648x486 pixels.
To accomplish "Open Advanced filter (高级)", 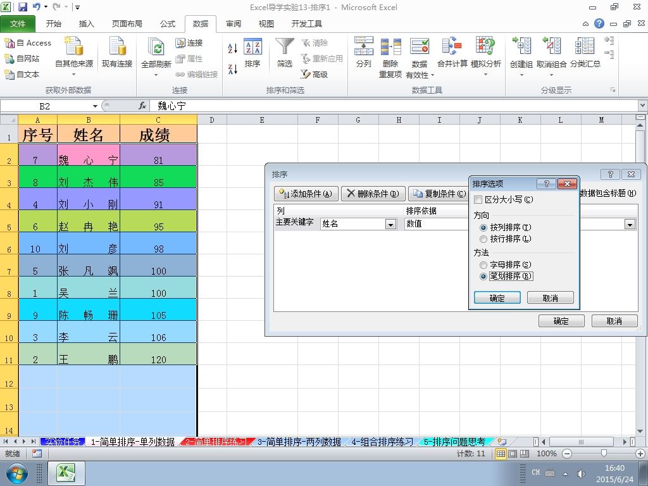I will [x=314, y=75].
